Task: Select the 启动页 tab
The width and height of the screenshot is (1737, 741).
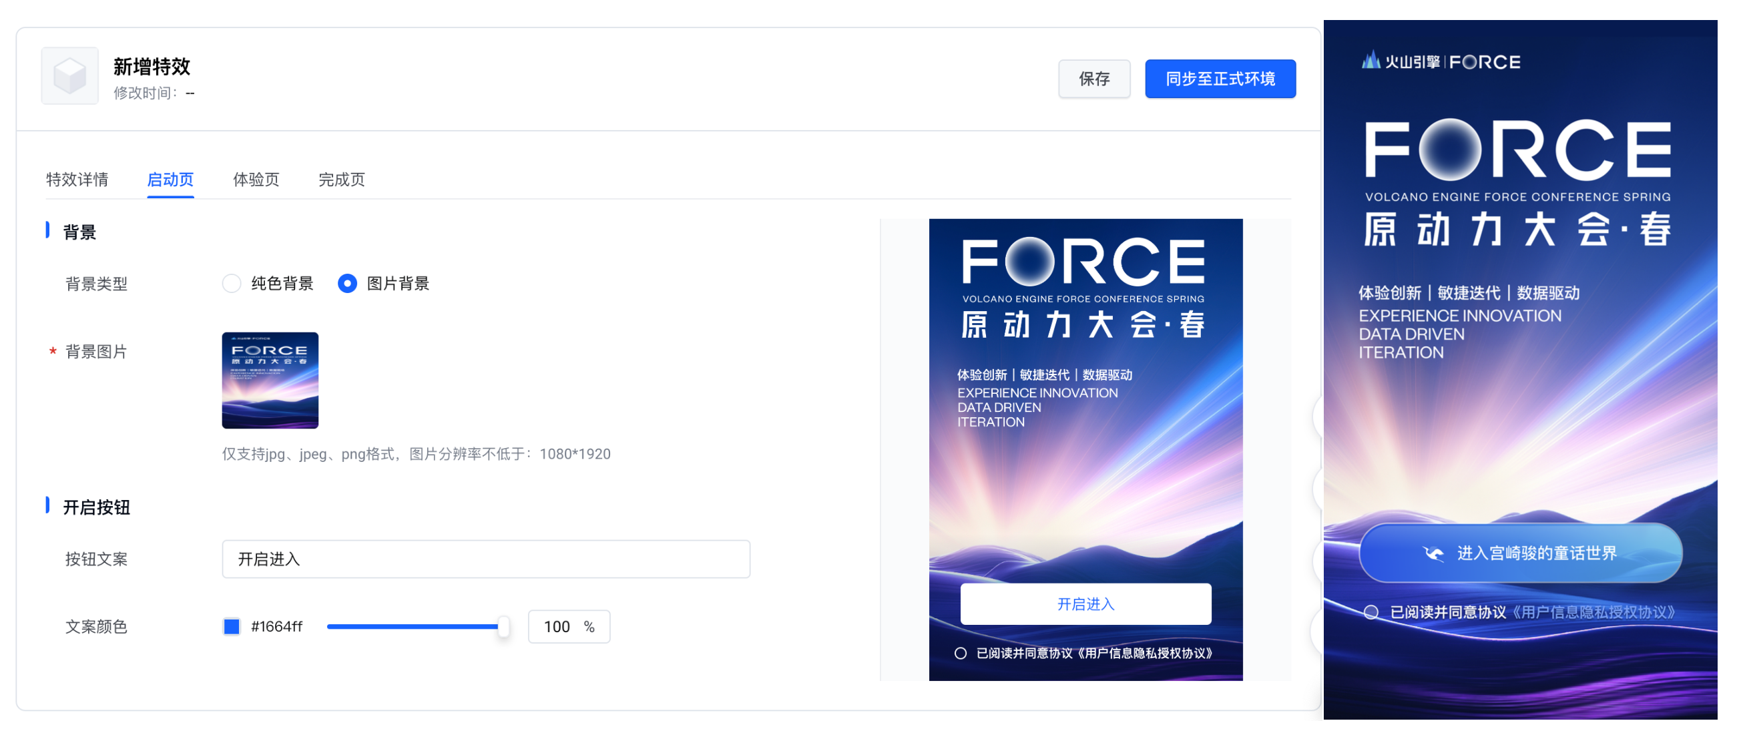Action: 170,180
